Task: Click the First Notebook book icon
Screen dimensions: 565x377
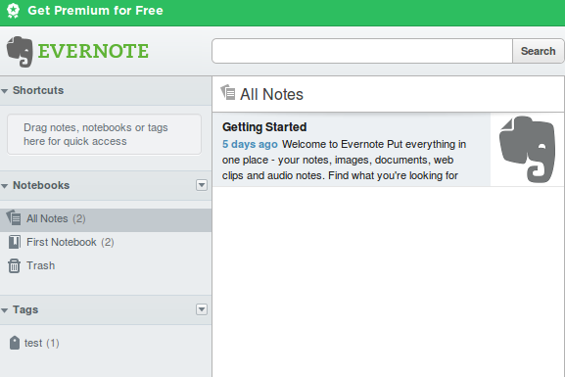Action: (14, 242)
